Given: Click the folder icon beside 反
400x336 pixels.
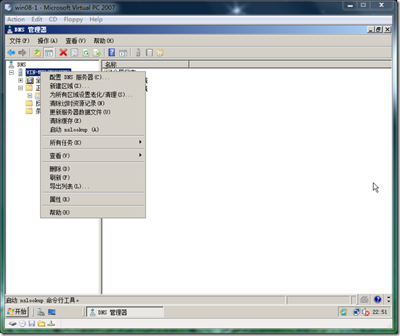Looking at the screenshot, I should tap(29, 103).
